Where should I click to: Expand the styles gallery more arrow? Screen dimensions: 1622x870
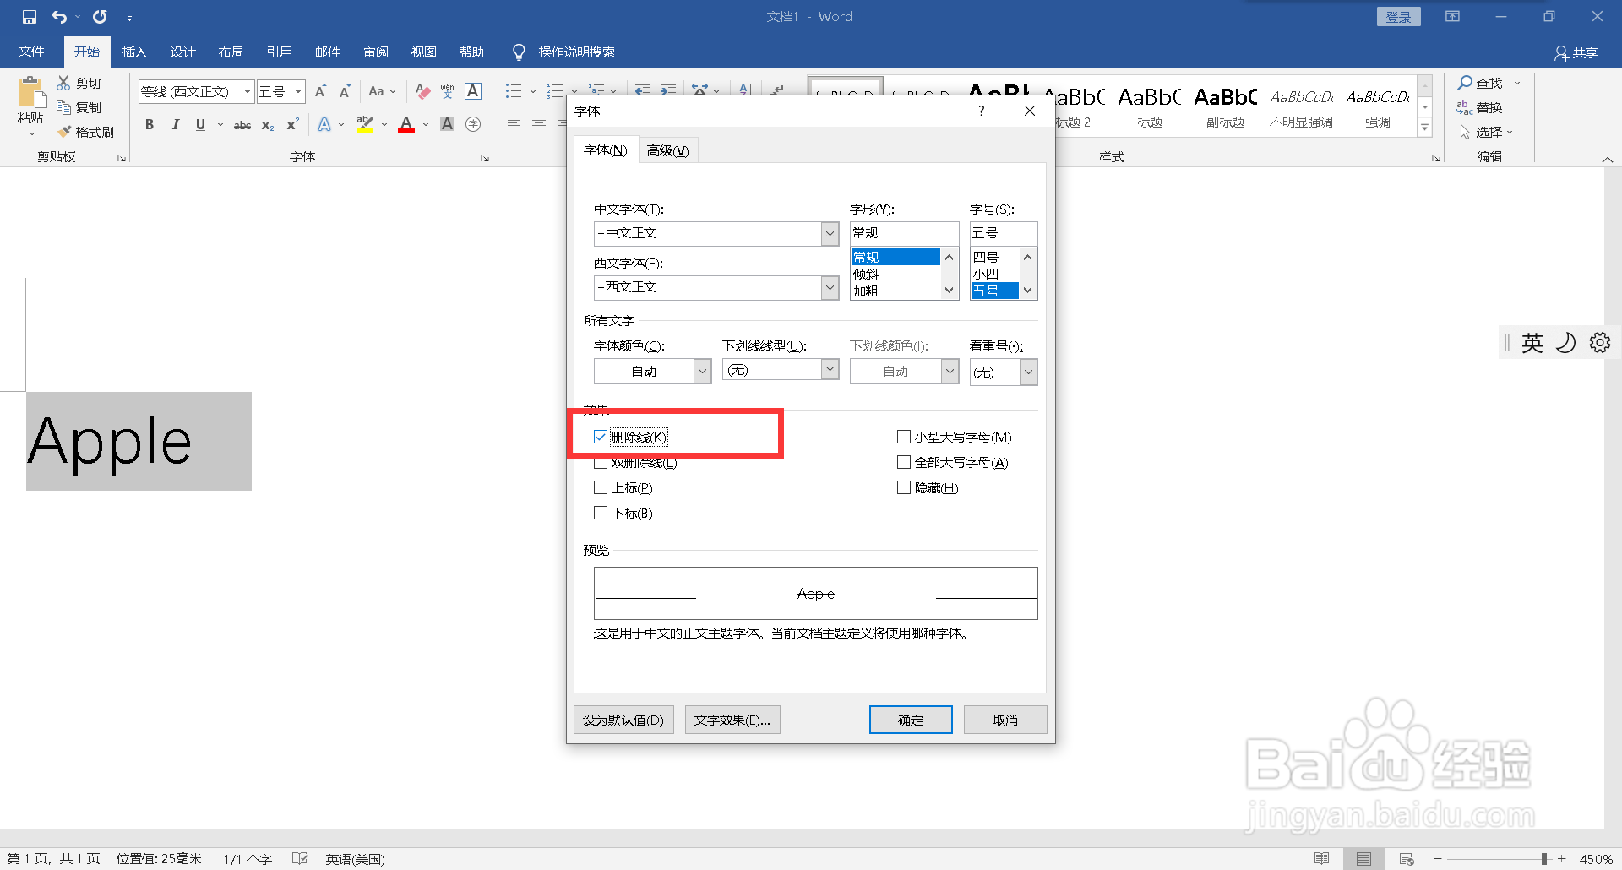(1425, 128)
